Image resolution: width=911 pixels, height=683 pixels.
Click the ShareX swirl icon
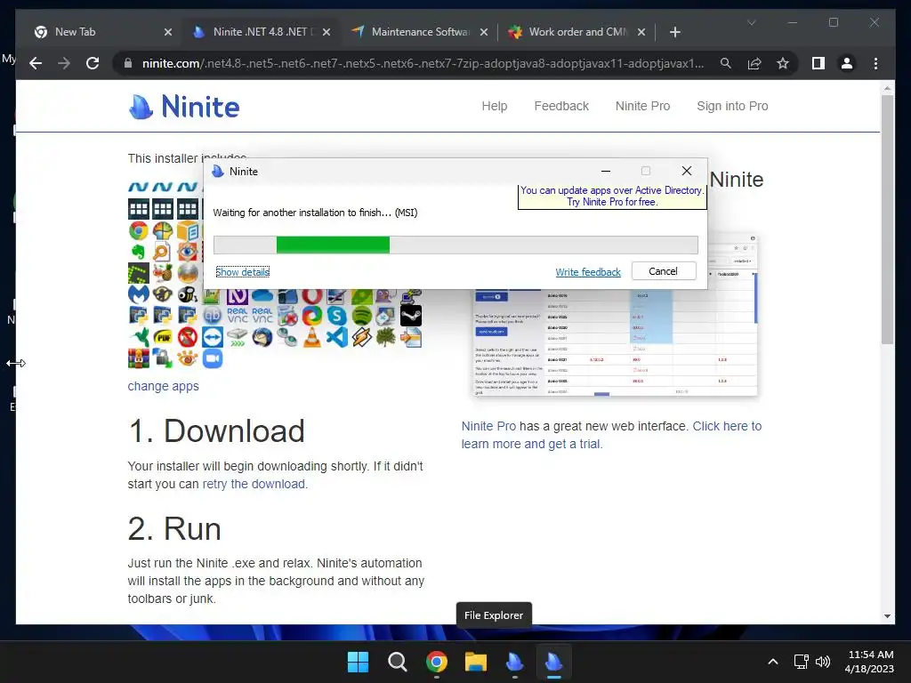[312, 316]
